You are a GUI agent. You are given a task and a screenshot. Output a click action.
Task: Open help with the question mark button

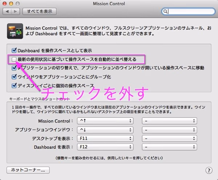tap(209, 171)
